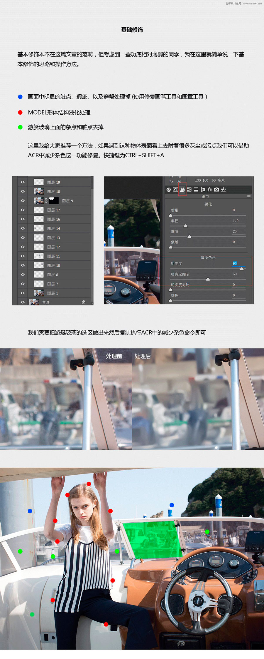Click the 蒙版 masking slider handle

tap(171, 247)
